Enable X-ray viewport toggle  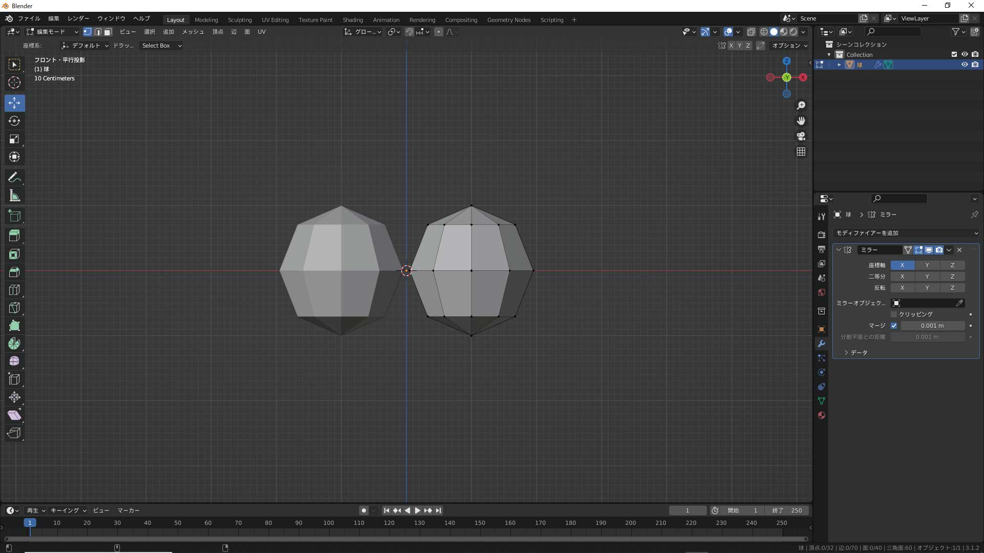[x=751, y=32]
